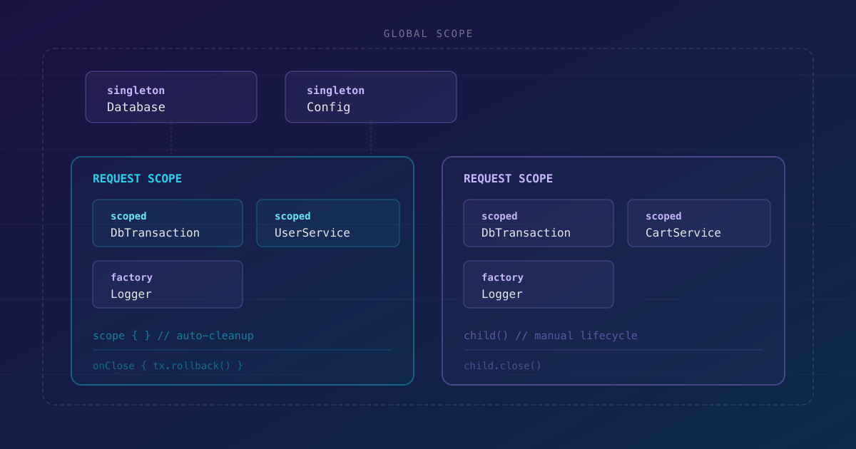Viewport: 856px width, 449px height.
Task: Click the connector line between Database and left scope
Action: 171,140
